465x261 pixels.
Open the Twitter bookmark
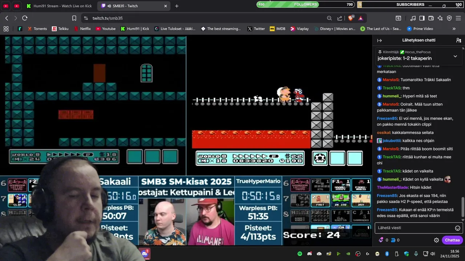tap(256, 29)
